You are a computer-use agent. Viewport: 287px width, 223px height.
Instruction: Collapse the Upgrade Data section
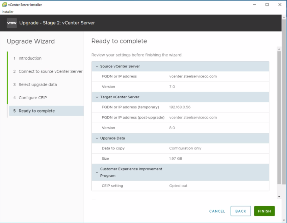pyautogui.click(x=97, y=138)
